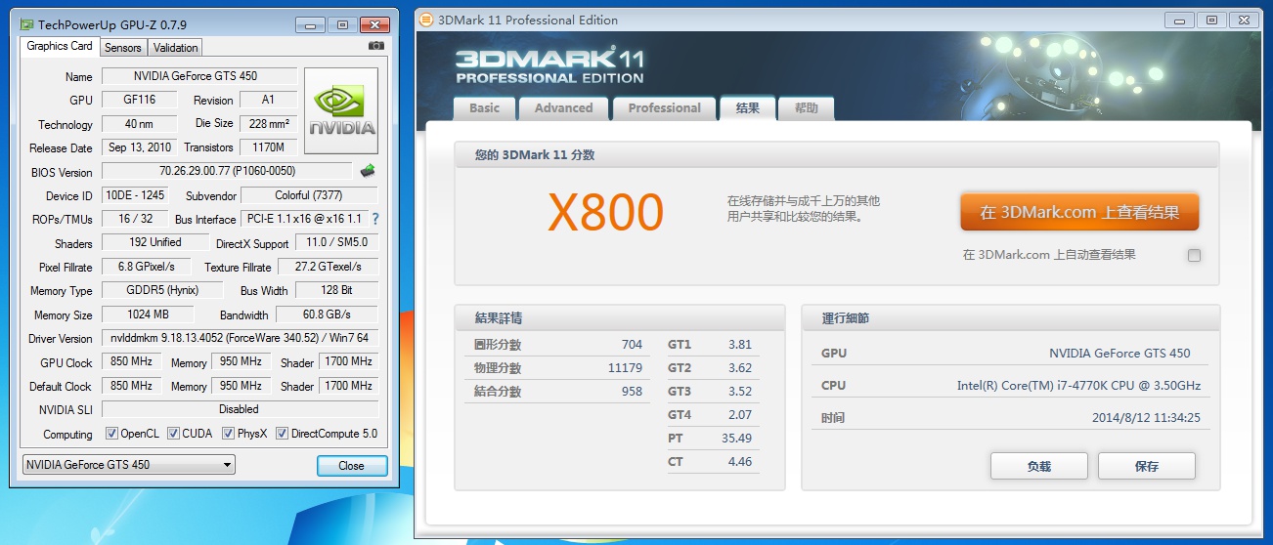Click the NVIDIA logo in GPU-Z
The width and height of the screenshot is (1273, 545).
341,110
